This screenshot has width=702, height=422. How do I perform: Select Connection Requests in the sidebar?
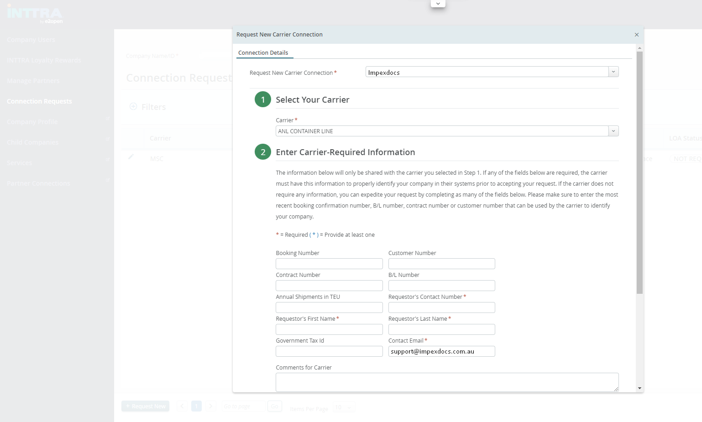pyautogui.click(x=39, y=101)
